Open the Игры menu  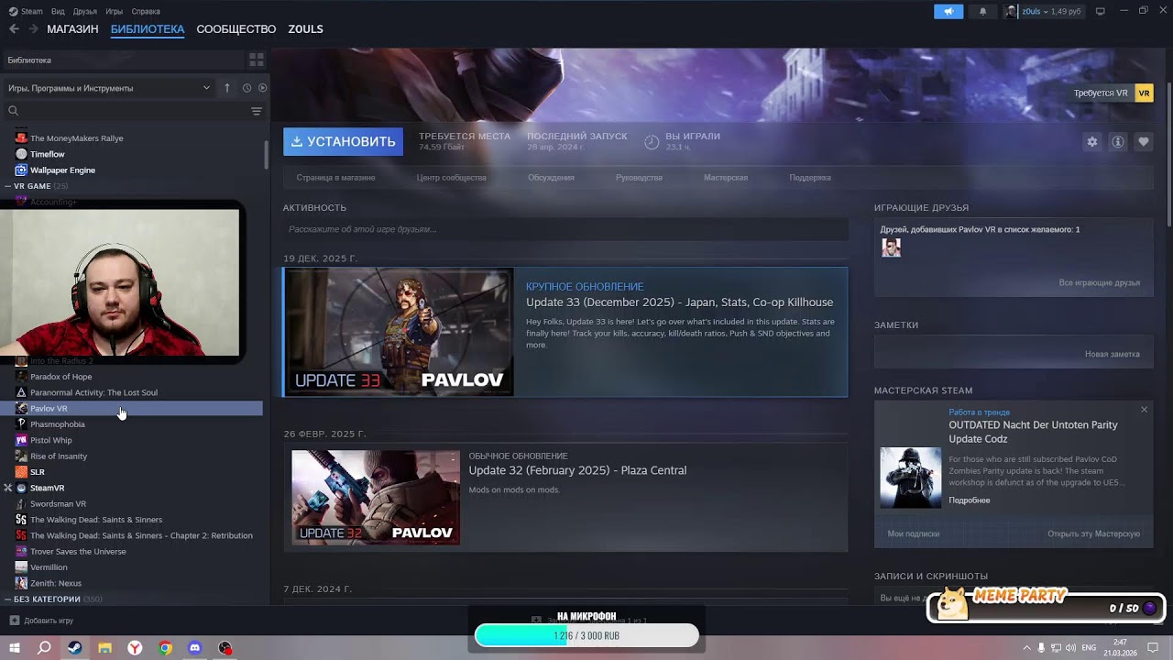point(115,11)
